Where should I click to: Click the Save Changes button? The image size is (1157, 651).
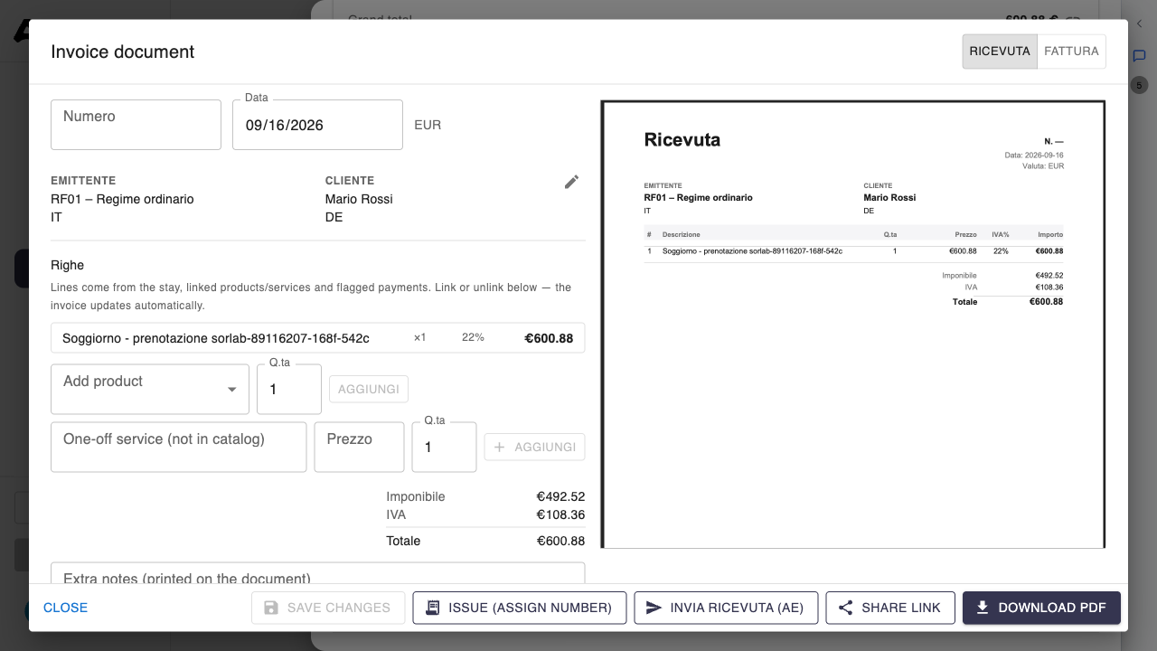click(327, 608)
